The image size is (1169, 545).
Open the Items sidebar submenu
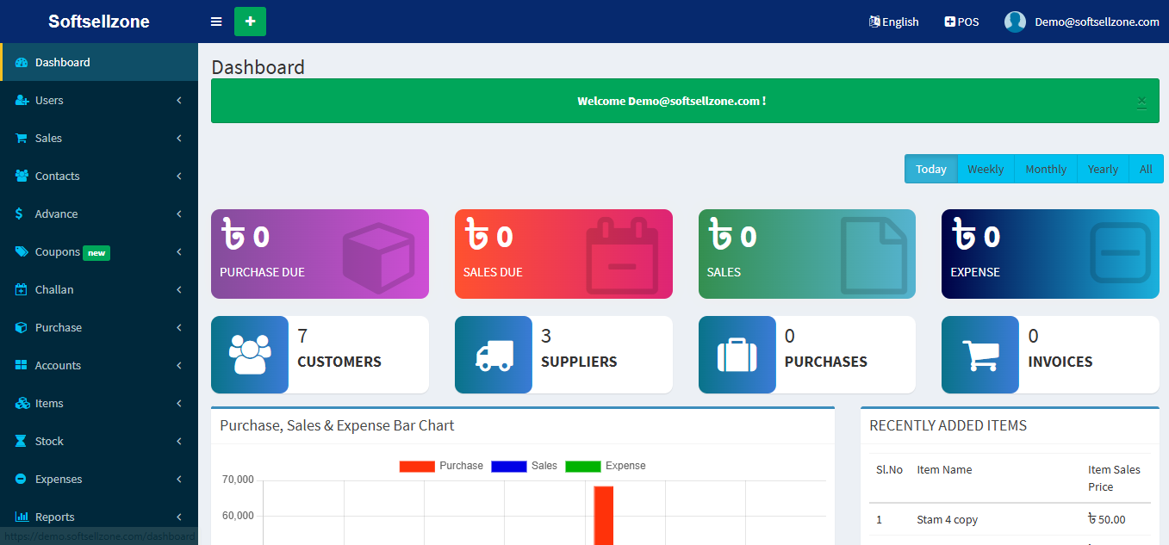click(48, 403)
